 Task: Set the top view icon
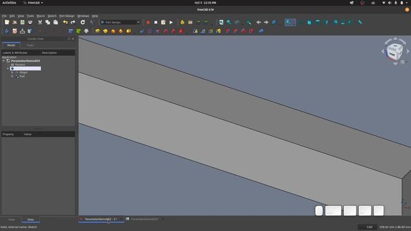point(318,22)
